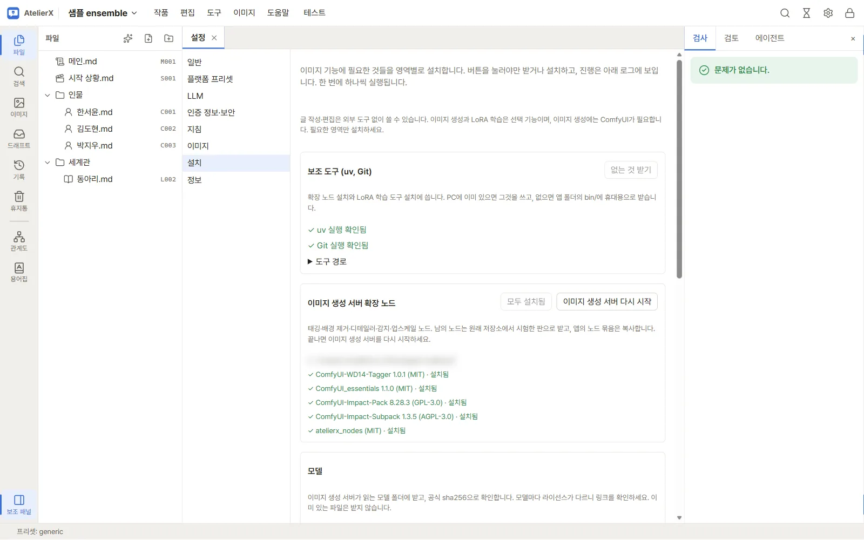864x540 pixels.
Task: Select 플랫폼 프리셋 settings category
Action: click(236, 79)
